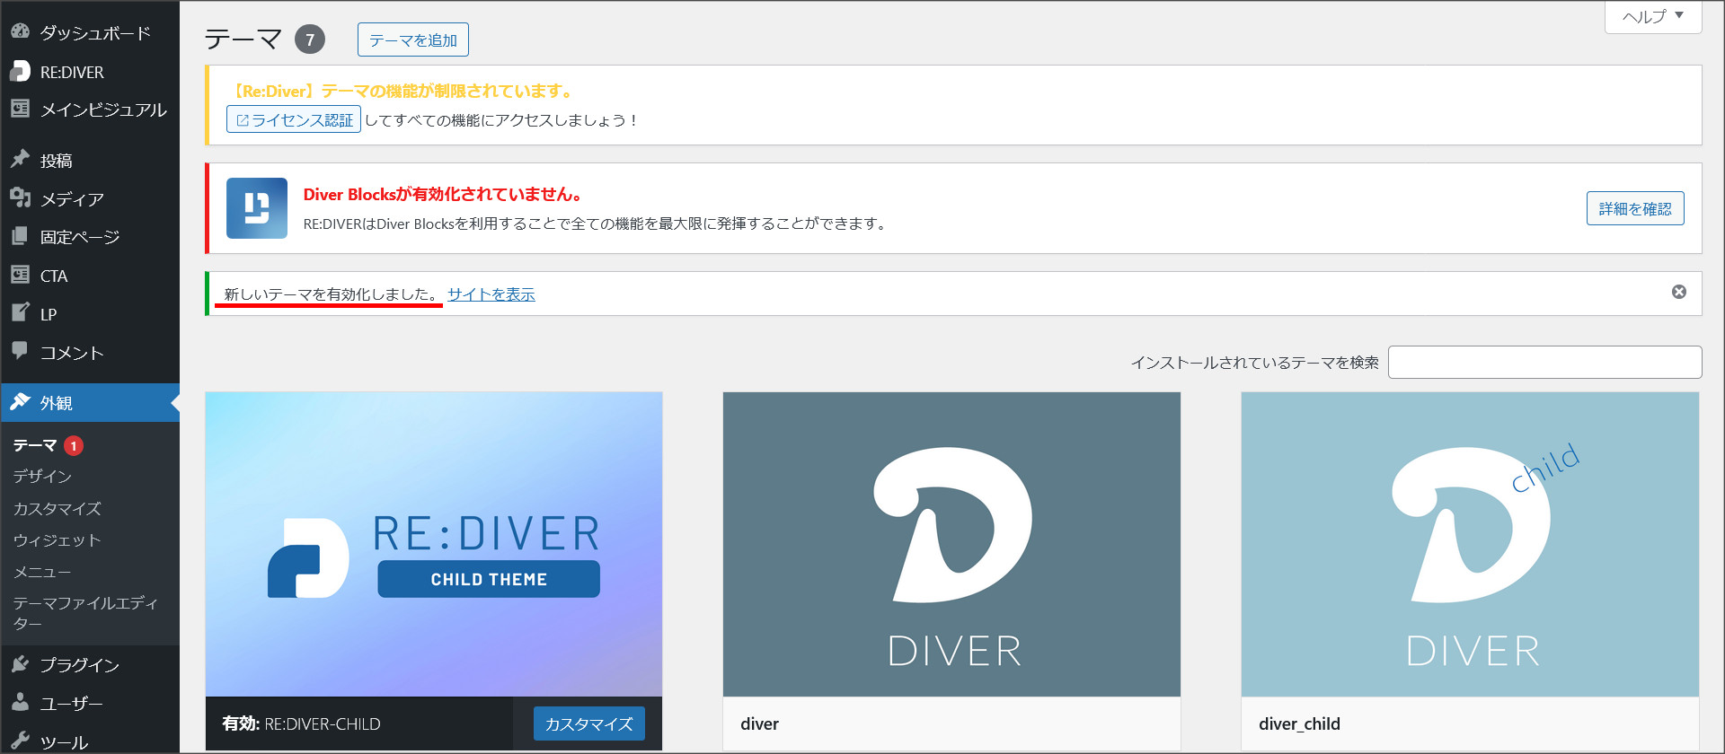Click the ライセンス認証 link button
This screenshot has height=754, width=1725.
coord(294,120)
